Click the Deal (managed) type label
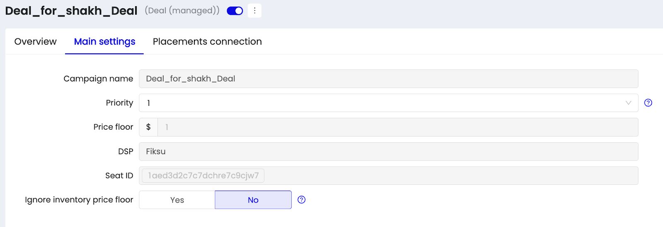This screenshot has height=227, width=663. (182, 11)
